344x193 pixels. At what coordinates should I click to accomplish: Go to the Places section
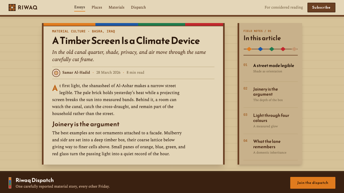97,8
